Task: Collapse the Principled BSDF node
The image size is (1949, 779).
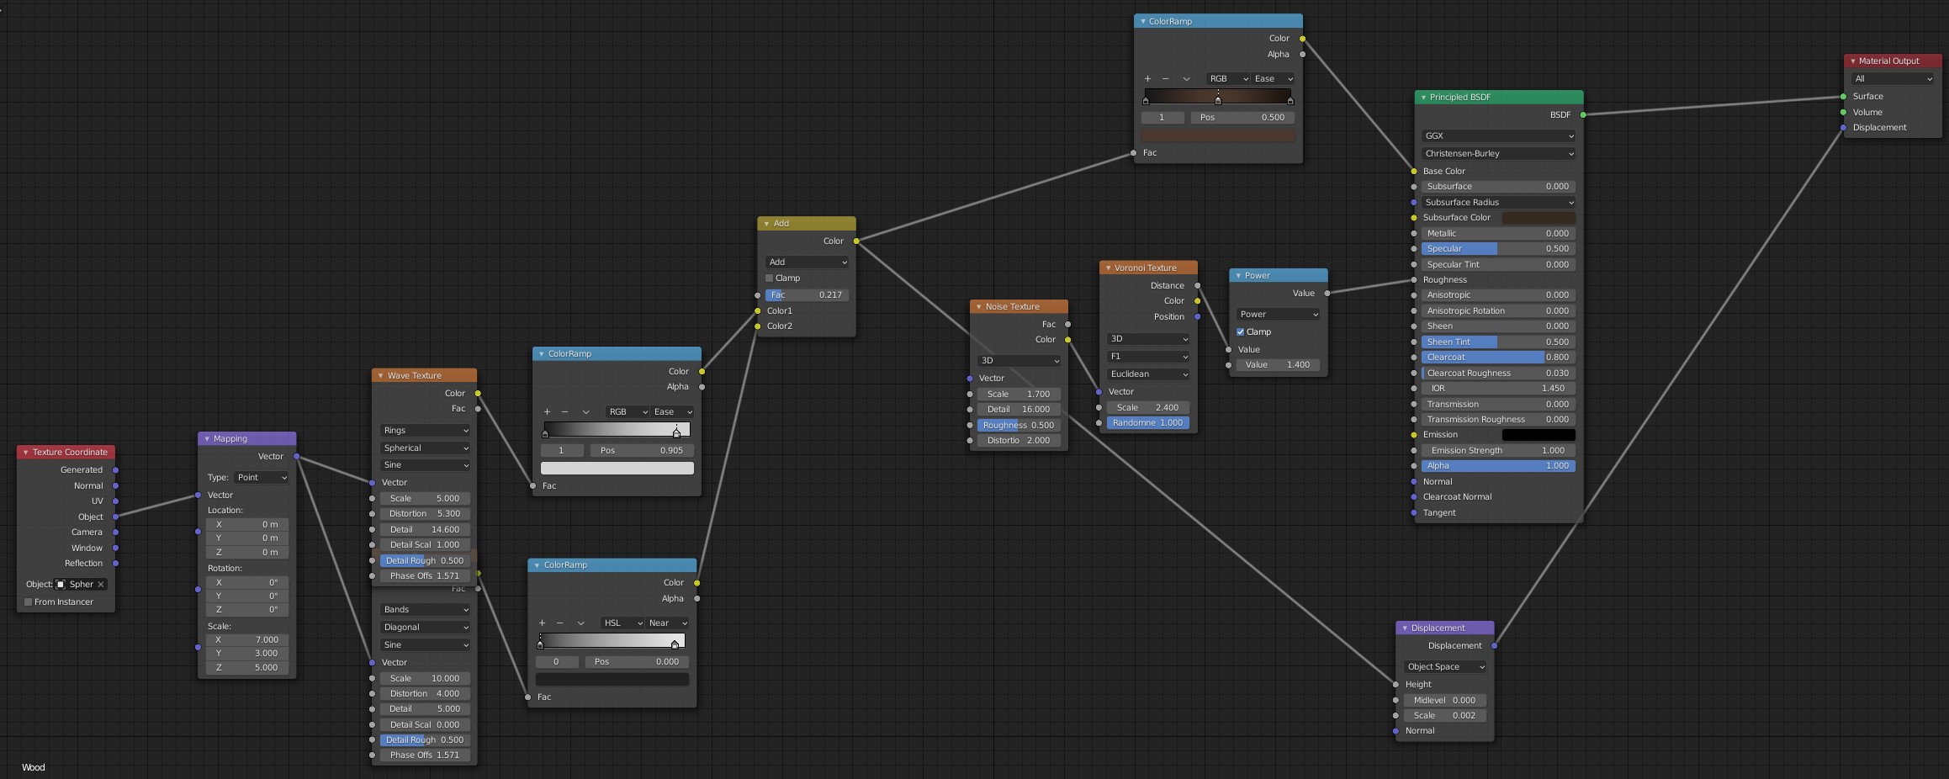Action: [x=1423, y=97]
